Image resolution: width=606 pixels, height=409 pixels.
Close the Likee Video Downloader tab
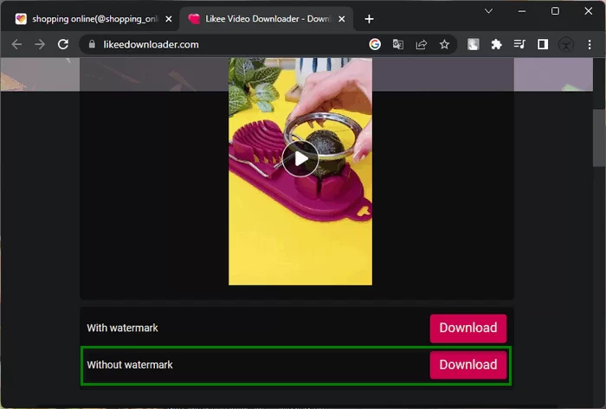[x=341, y=19]
